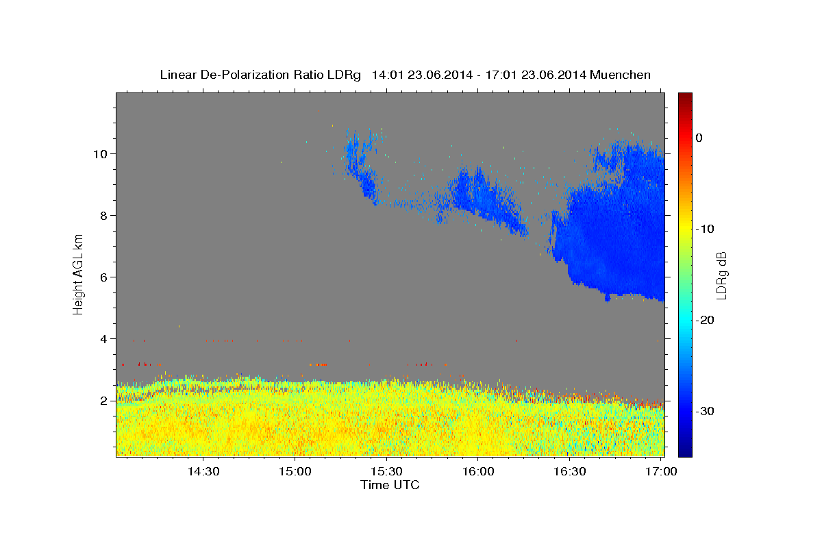Screen dimensions: 822x548
Task: Click the plot title mentioning Muenchen
Action: coord(405,75)
